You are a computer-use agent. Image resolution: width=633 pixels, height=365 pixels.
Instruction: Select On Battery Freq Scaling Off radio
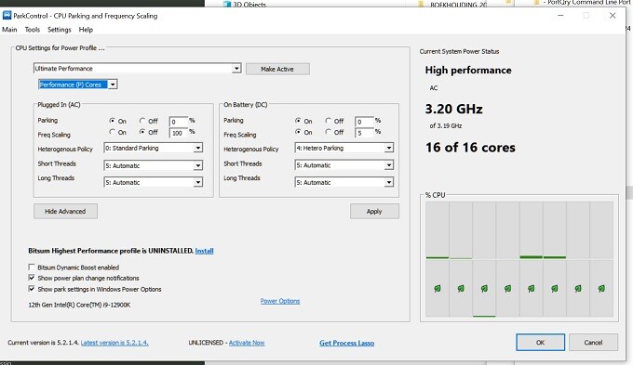329,132
